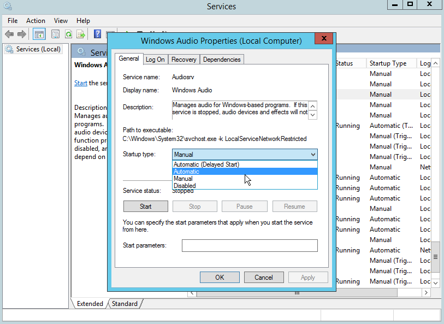Click the Automatic (T... startup type row
Screen dimensions: 444x324
(391, 126)
